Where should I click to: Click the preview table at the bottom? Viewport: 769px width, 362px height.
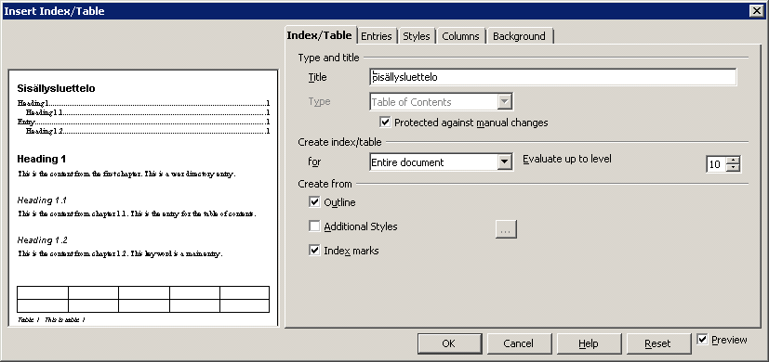[x=143, y=299]
